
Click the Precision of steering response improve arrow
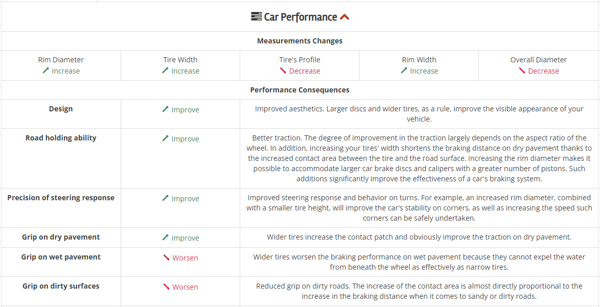point(165,198)
